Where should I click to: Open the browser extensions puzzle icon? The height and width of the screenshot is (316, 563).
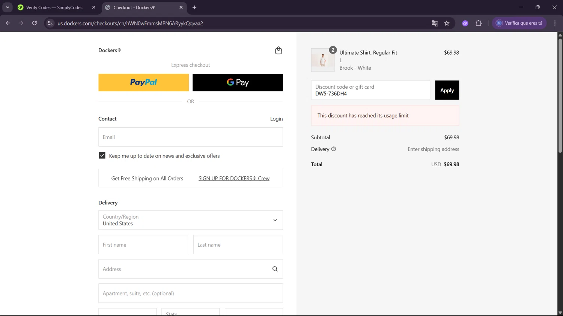coord(479,23)
